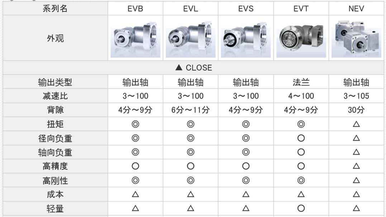Screen dimensions: 386x217
Task: Click the EVS 成本 triangle icon
Action: point(246,194)
